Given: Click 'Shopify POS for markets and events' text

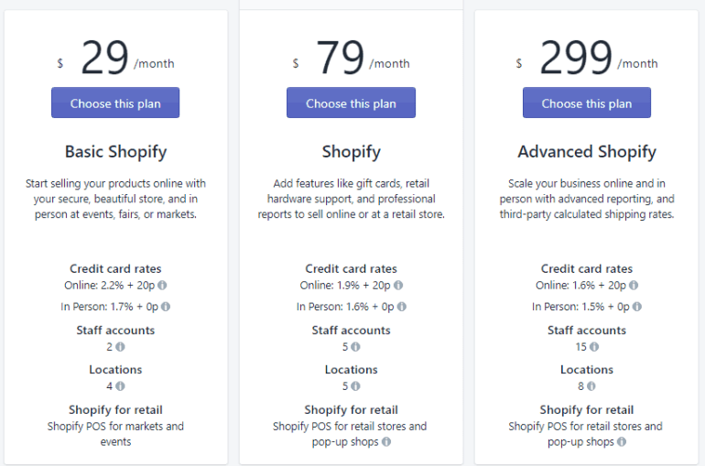Looking at the screenshot, I should 115,434.
